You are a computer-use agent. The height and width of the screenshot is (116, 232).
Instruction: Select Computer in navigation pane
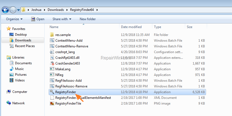tap(20, 92)
